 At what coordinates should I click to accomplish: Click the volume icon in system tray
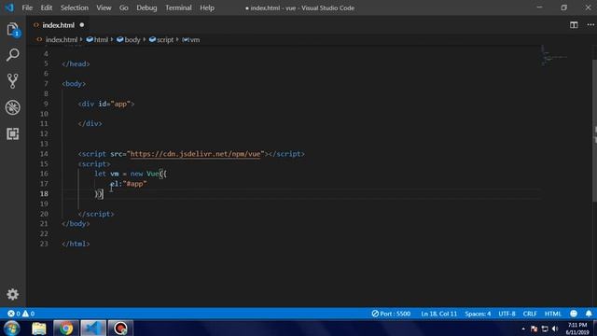coord(555,329)
